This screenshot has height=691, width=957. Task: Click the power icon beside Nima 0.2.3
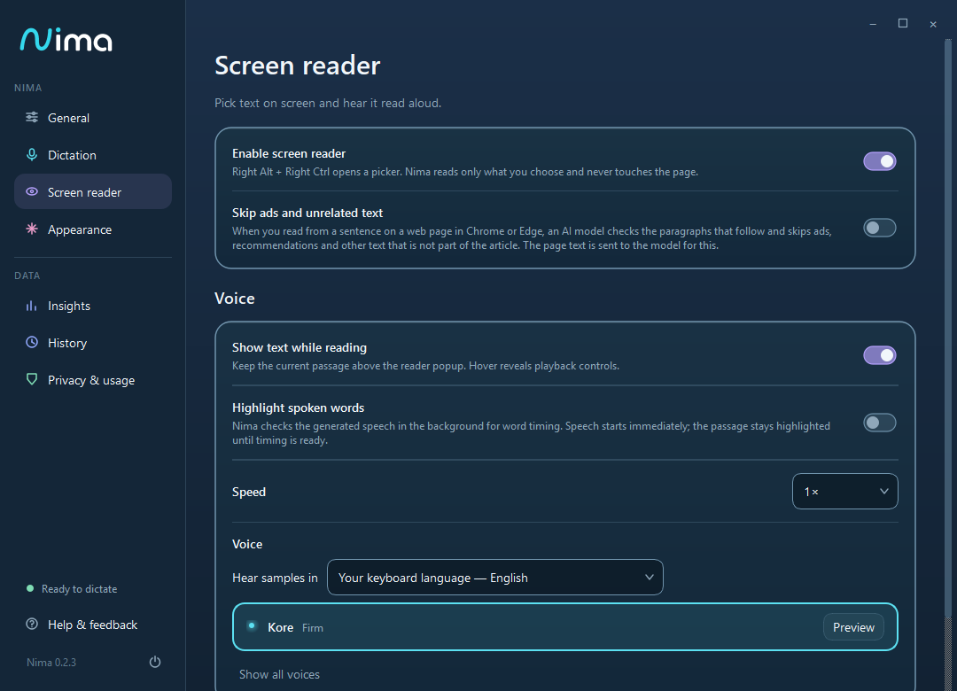pyautogui.click(x=155, y=662)
